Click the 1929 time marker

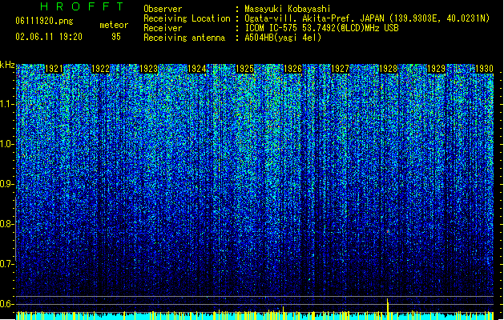436,69
